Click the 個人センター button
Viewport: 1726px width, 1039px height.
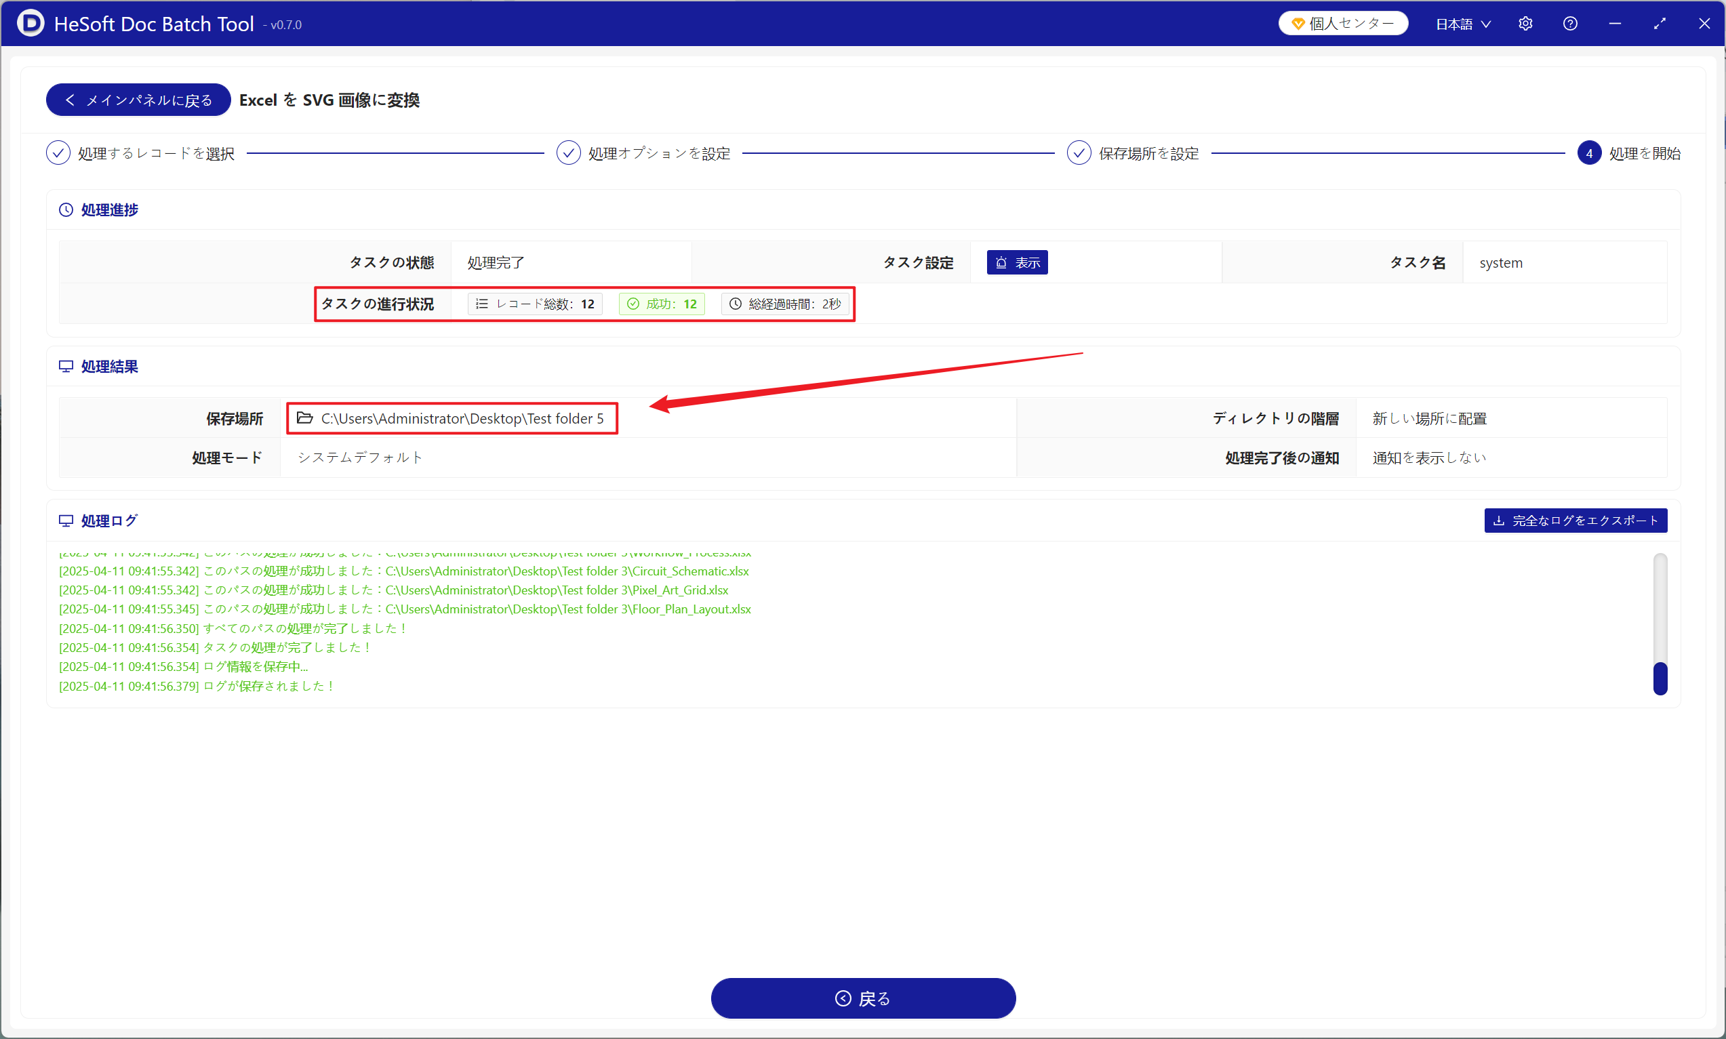pos(1343,24)
